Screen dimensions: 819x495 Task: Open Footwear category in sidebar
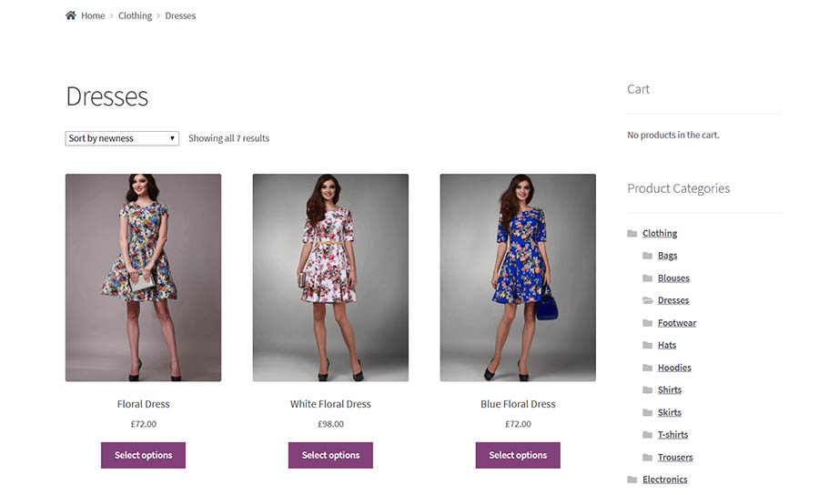click(677, 323)
